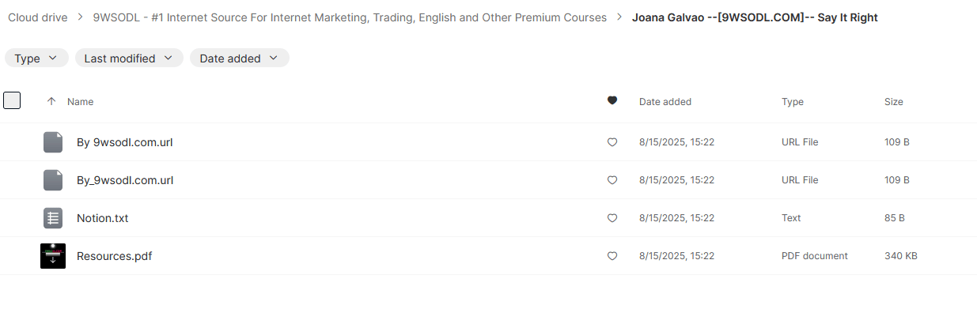Favorite the By 9wsodl.com.url file

[612, 142]
